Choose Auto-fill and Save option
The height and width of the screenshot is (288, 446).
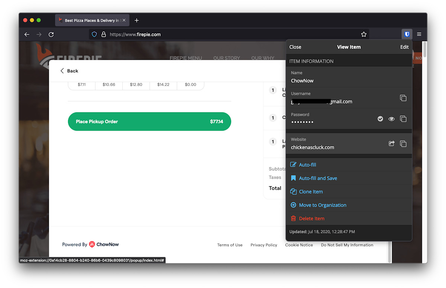click(x=318, y=178)
